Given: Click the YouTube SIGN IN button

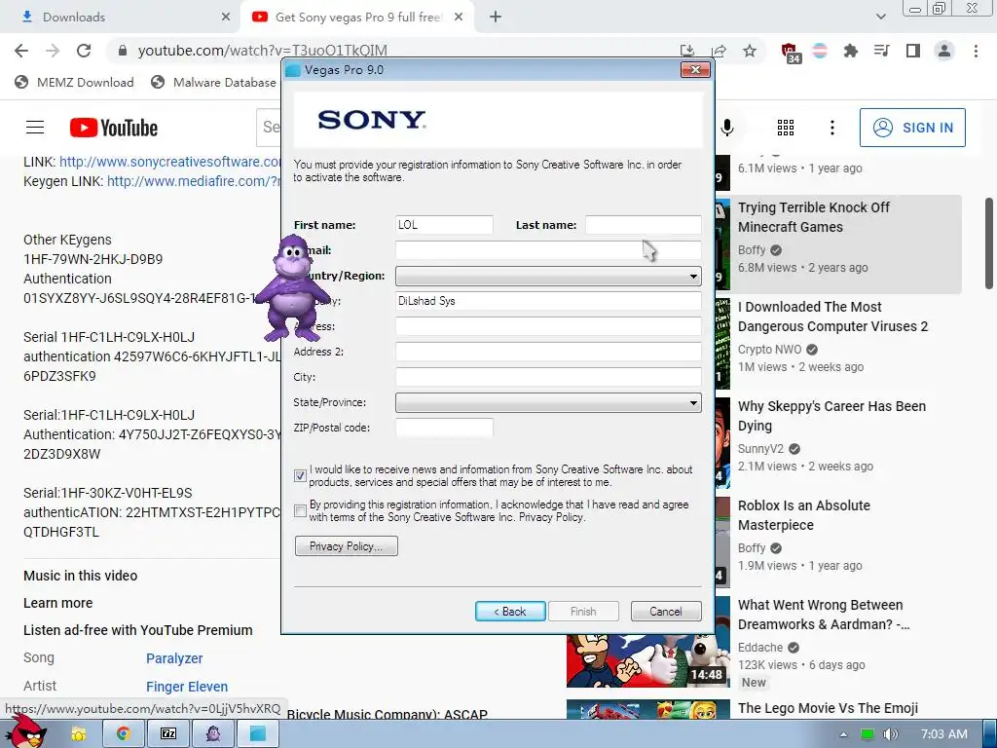Looking at the screenshot, I should 912,128.
